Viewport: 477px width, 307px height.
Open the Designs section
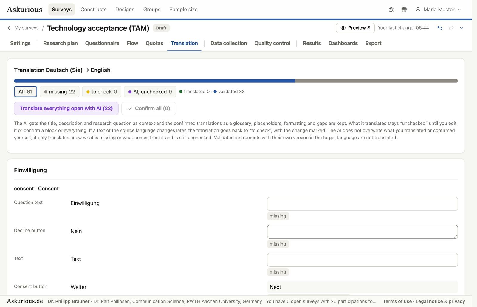[x=125, y=10]
